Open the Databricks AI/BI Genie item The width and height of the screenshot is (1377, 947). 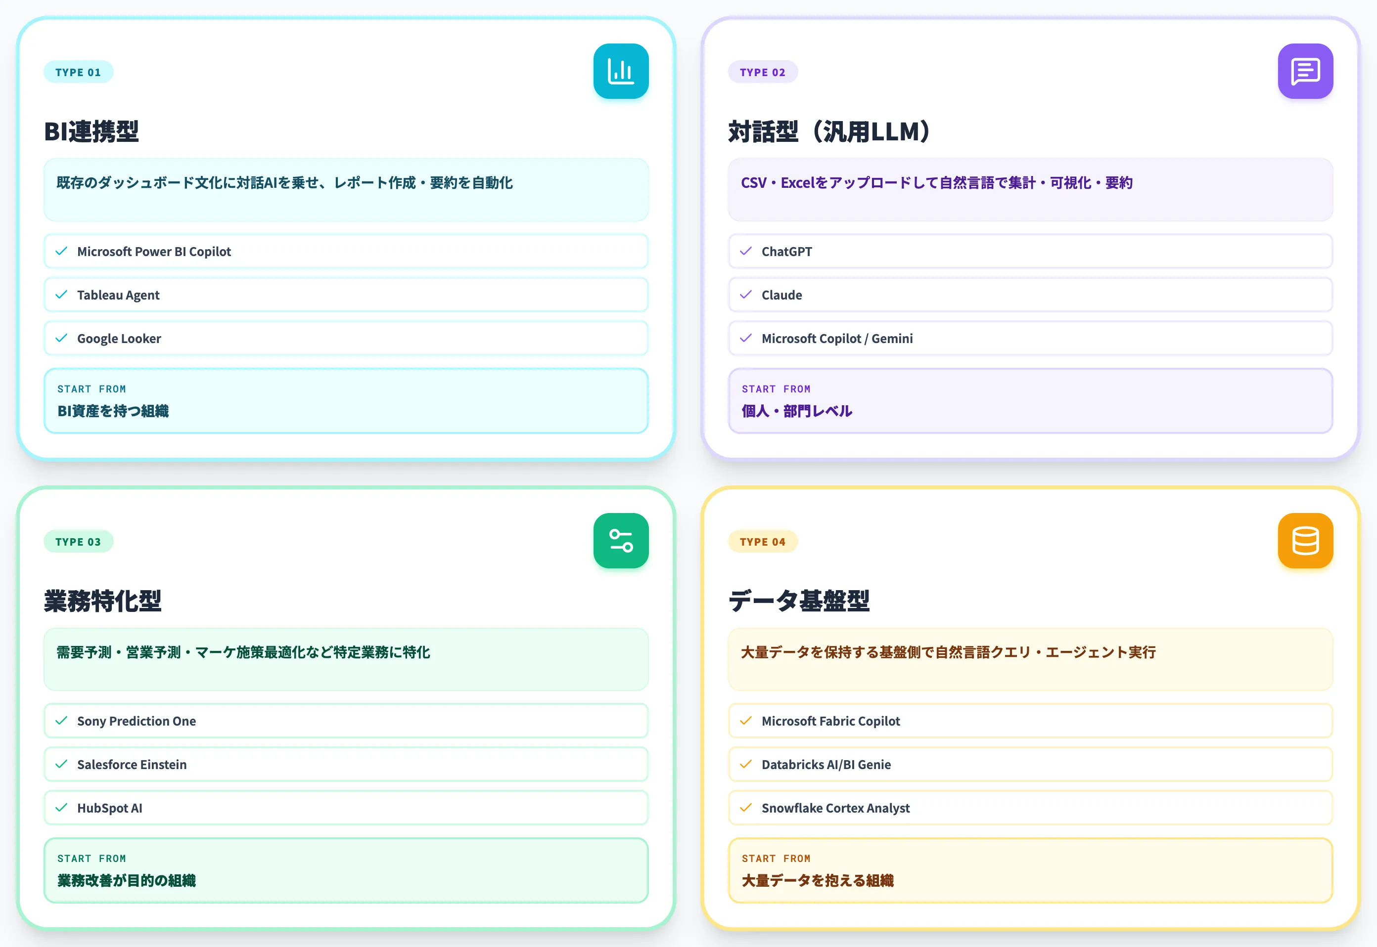(x=1030, y=764)
